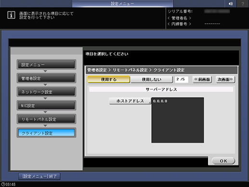The image size is (249, 187).
Task: Go to previous screen with 前画面
Action: [x=202, y=80]
